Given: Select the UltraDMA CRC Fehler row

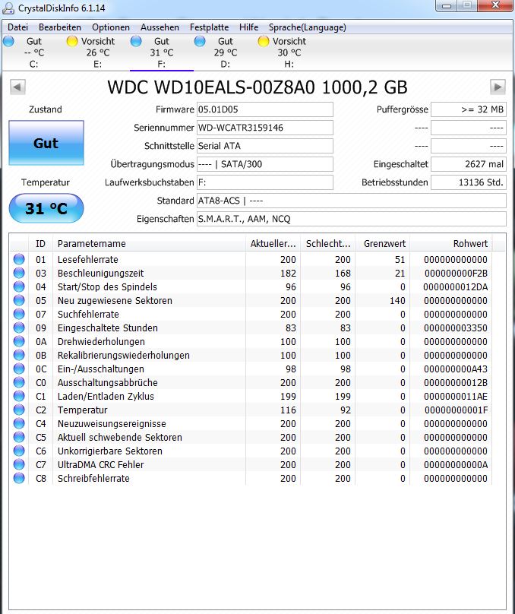Looking at the screenshot, I should click(251, 464).
